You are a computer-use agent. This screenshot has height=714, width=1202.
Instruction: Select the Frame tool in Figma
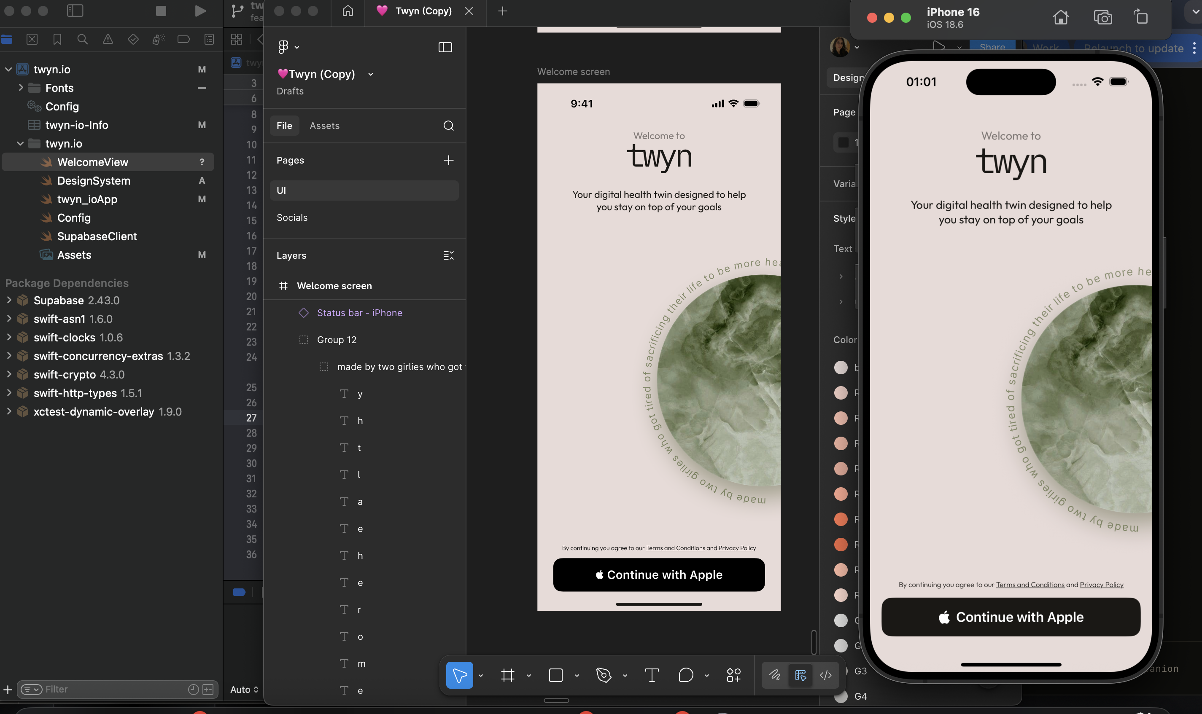pos(508,675)
